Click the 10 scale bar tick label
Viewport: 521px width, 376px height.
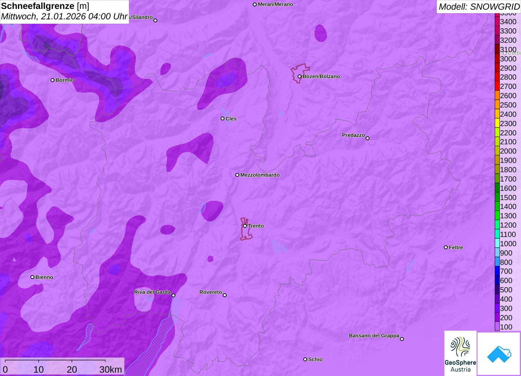39,369
